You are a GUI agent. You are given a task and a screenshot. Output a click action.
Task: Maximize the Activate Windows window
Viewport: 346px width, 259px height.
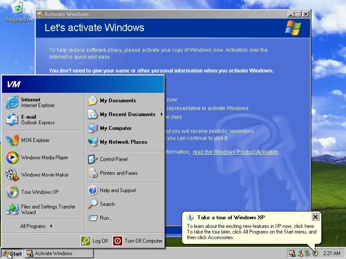tap(298, 14)
